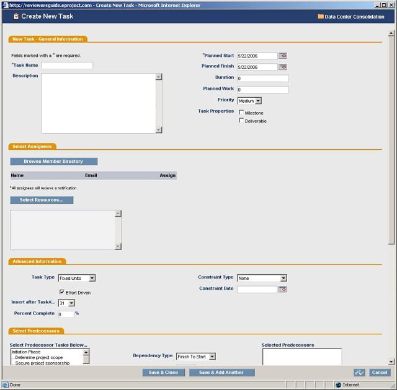Click the page scrollbar up arrow
The height and width of the screenshot is (390, 397).
pyautogui.click(x=391, y=33)
